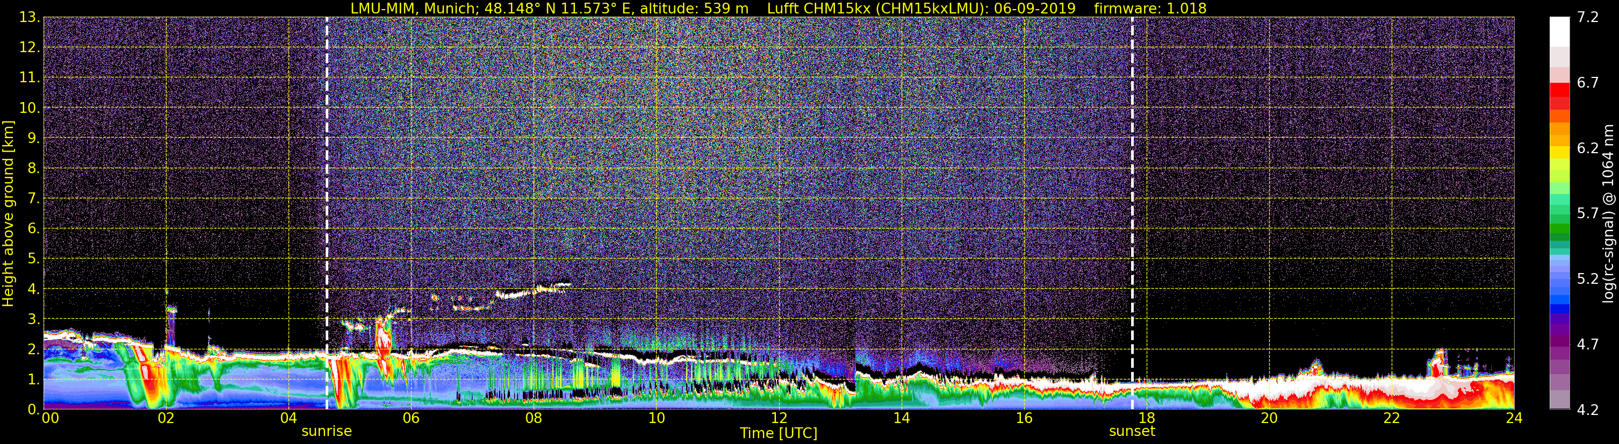Click the time tick label '14'
This screenshot has width=1619, height=444.
tap(901, 418)
